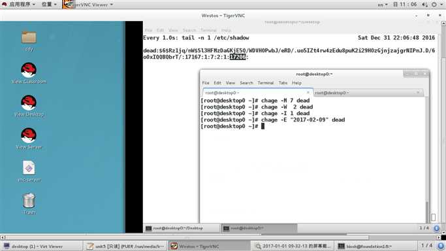Screen dimensions: 446x251
Task: Click notification icon in inner VNC taskbar
Action: [x=437, y=228]
